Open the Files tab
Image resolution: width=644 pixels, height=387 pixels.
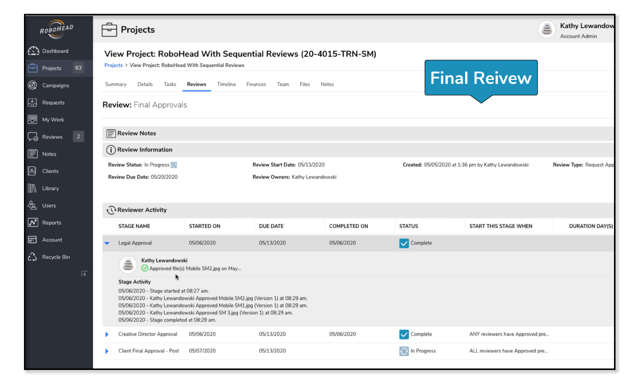point(305,84)
